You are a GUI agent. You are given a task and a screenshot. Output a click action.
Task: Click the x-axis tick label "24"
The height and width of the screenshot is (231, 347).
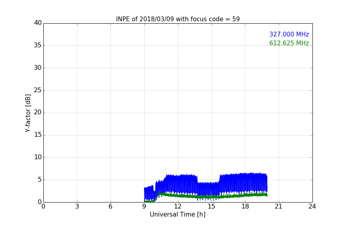(x=312, y=207)
